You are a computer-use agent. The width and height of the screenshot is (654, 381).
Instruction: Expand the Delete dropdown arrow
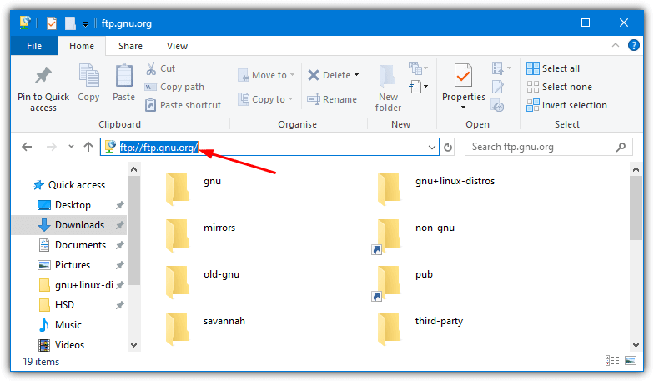click(357, 75)
